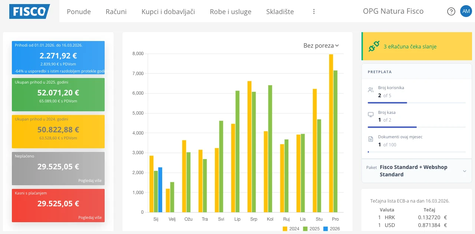475x234 pixels.
Task: Open the Ponude menu
Action: pyautogui.click(x=79, y=11)
